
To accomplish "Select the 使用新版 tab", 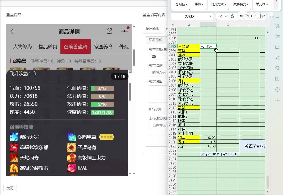I will tap(153, 28).
